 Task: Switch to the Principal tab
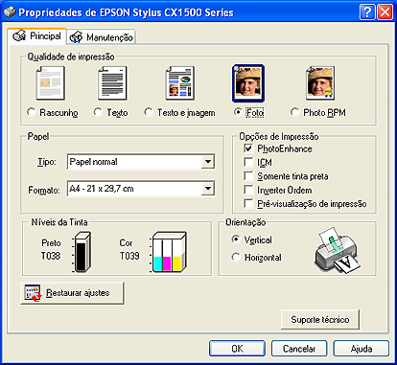(36, 36)
